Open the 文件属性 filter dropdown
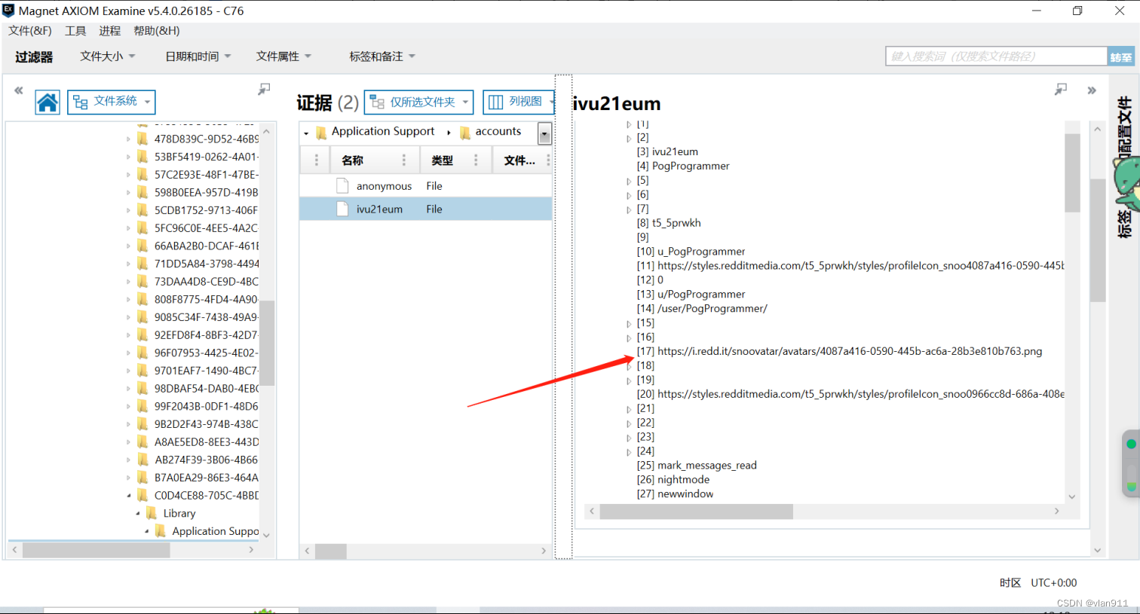Image resolution: width=1140 pixels, height=614 pixels. click(x=283, y=57)
